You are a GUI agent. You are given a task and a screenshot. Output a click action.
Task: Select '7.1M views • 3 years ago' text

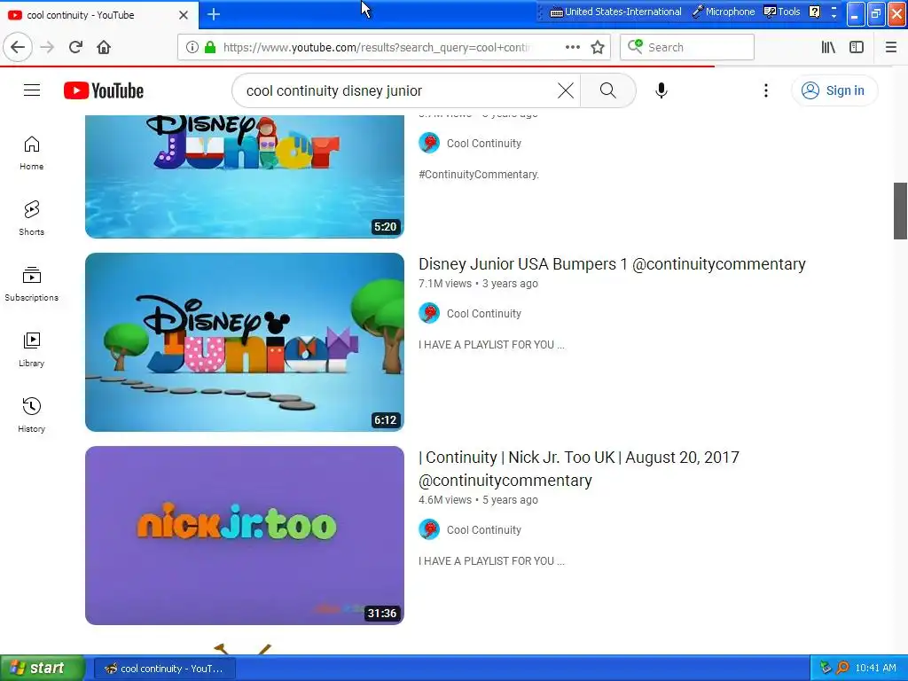tap(478, 284)
